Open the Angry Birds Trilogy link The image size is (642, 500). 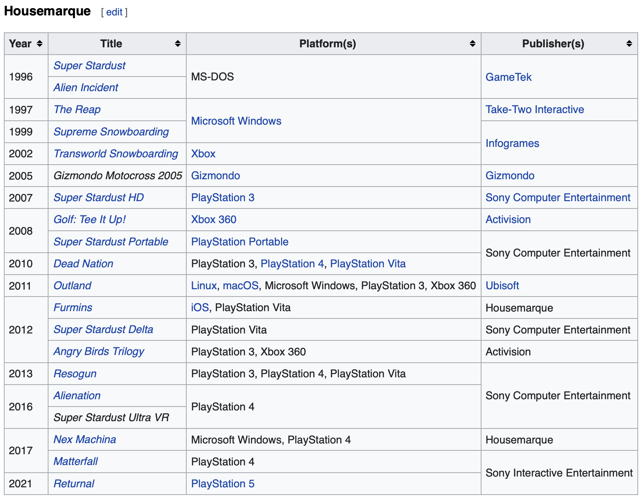click(x=99, y=351)
